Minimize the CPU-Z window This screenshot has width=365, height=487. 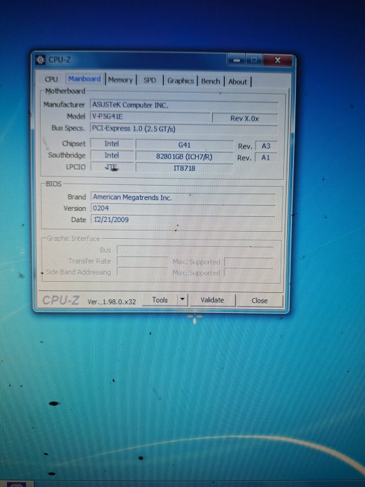point(236,60)
